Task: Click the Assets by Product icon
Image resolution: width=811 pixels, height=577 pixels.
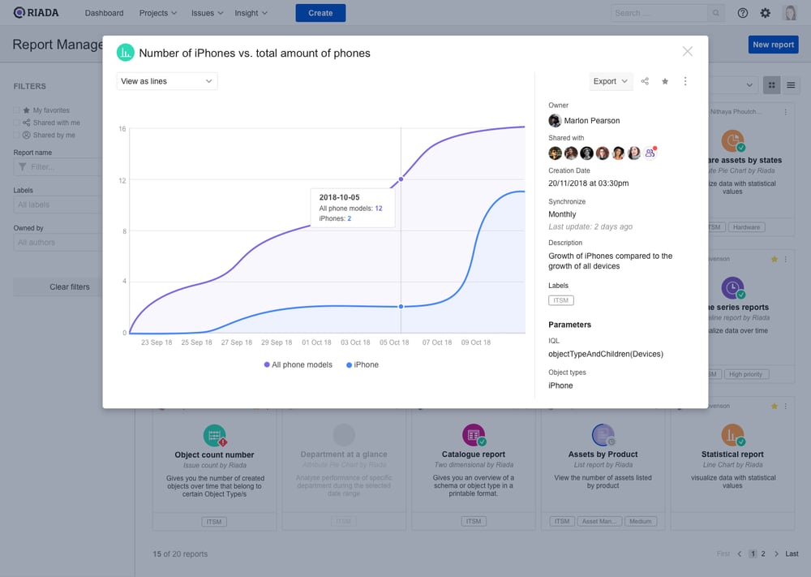Action: coord(603,435)
